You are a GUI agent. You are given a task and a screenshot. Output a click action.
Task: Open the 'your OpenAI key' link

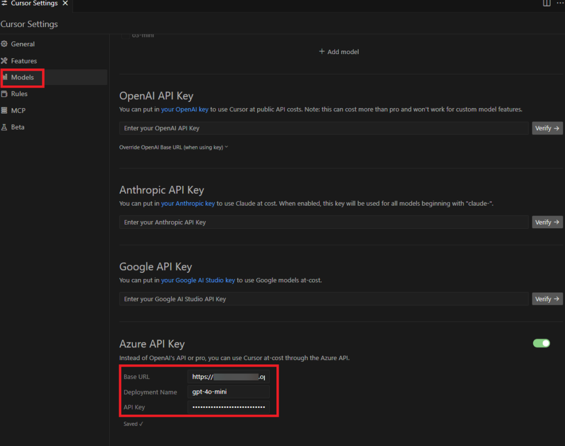184,109
